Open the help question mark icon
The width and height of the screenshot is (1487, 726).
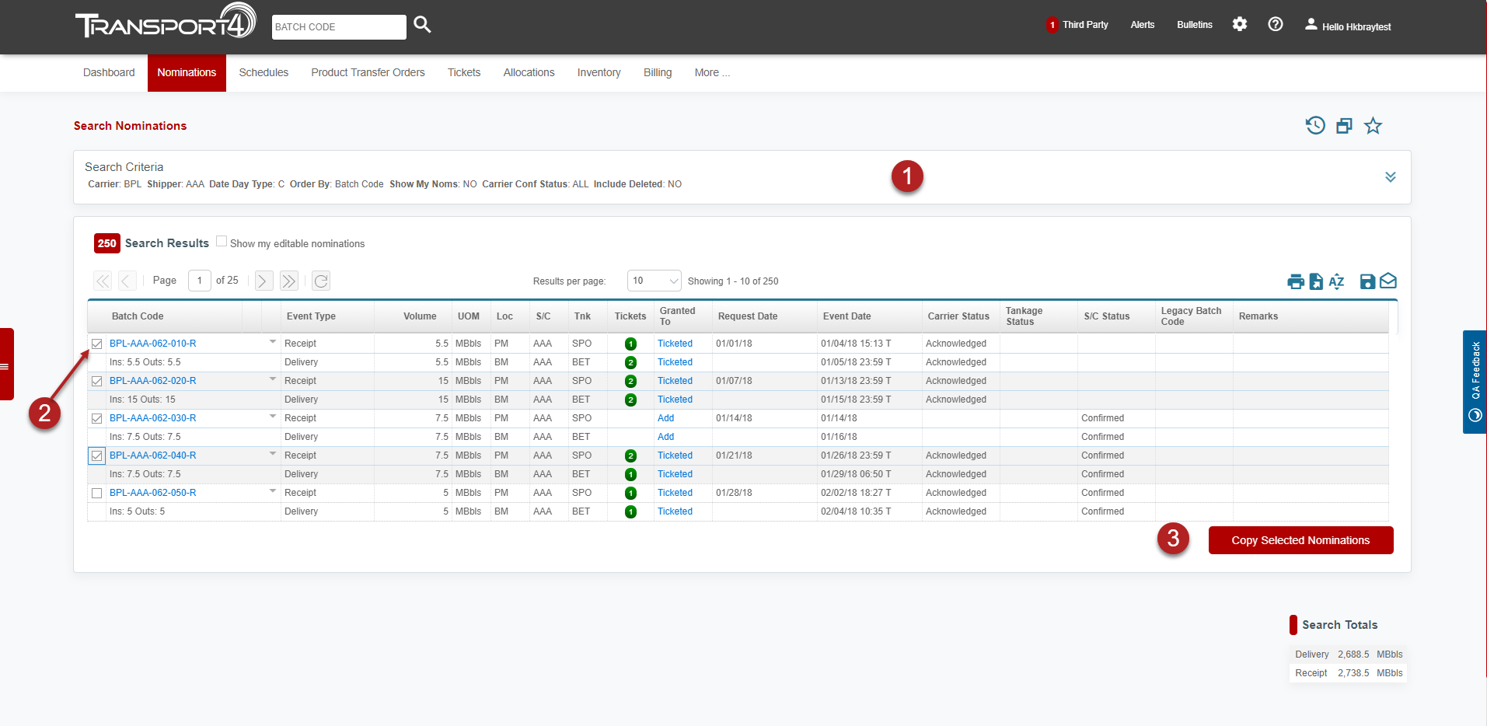tap(1276, 24)
